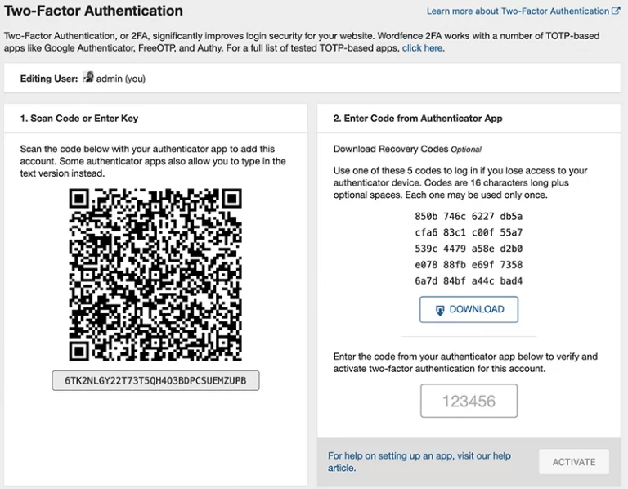Click the external link icon beside Learn more

coord(616,11)
